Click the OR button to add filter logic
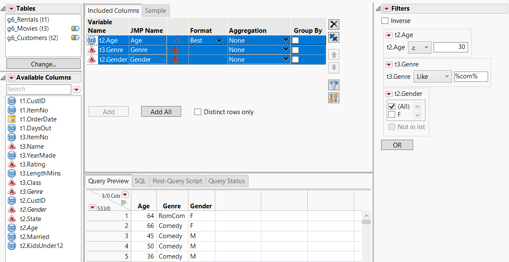The image size is (509, 262). click(397, 145)
